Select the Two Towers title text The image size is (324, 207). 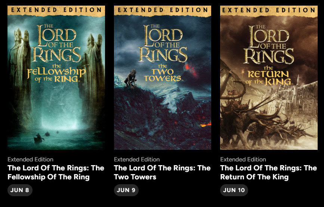coord(162,173)
